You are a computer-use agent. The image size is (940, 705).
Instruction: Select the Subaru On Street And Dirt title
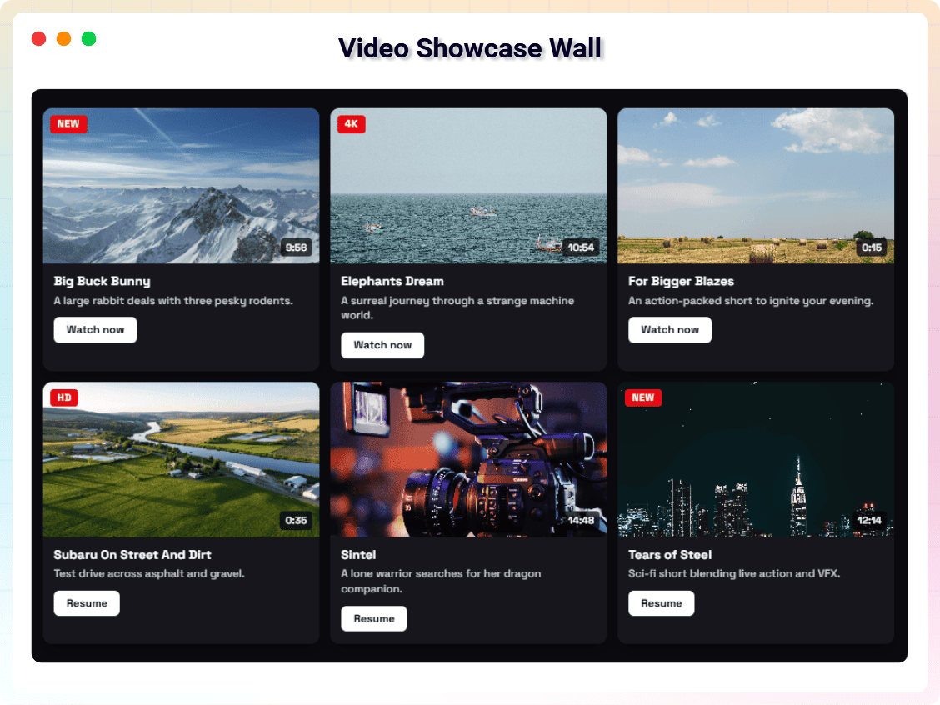point(132,555)
